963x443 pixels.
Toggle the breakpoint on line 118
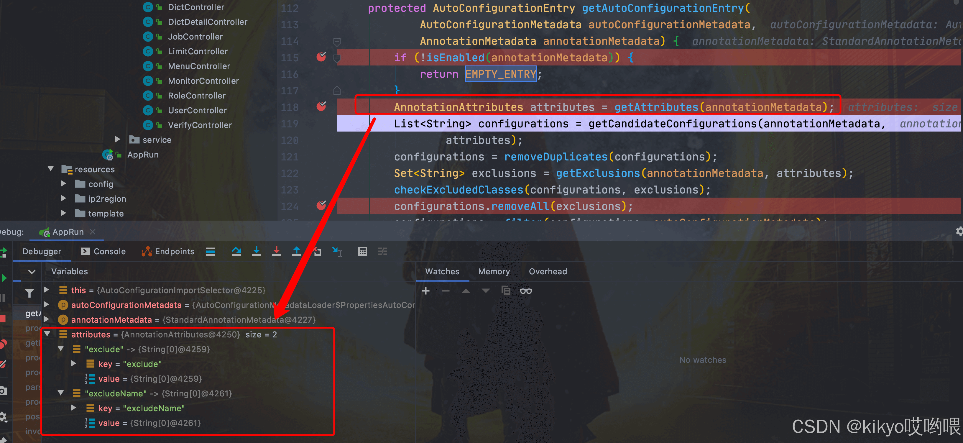(x=321, y=106)
